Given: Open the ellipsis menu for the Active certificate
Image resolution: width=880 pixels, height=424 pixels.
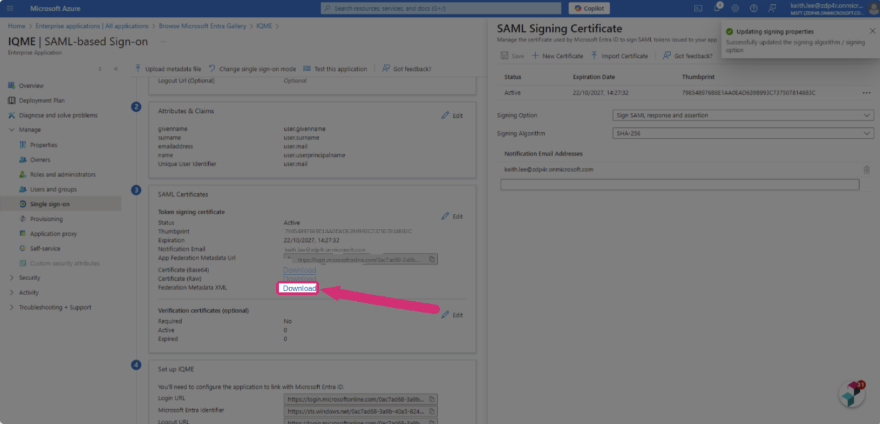Looking at the screenshot, I should pos(866,93).
